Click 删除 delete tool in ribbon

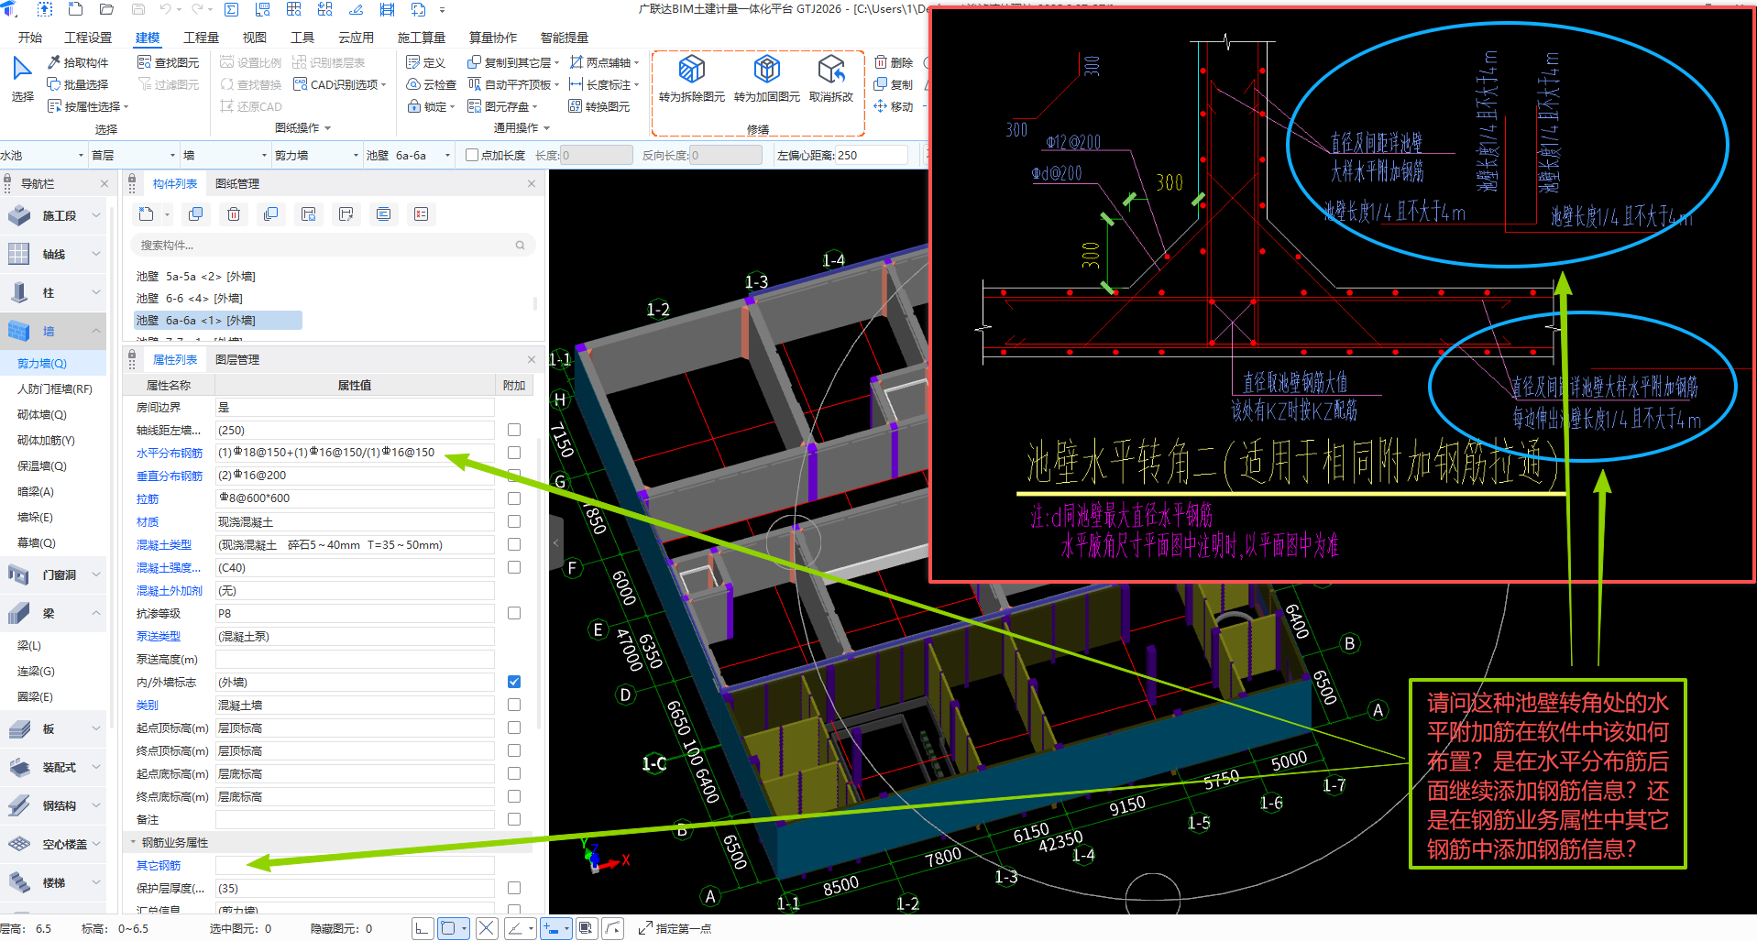(894, 62)
